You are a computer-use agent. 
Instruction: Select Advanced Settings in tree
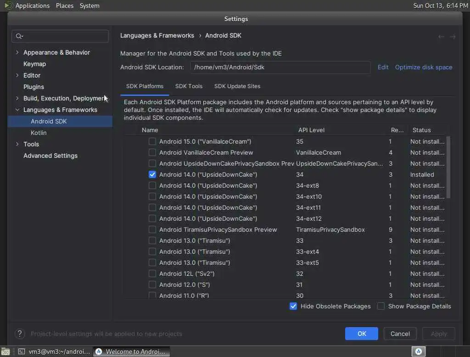(50, 156)
